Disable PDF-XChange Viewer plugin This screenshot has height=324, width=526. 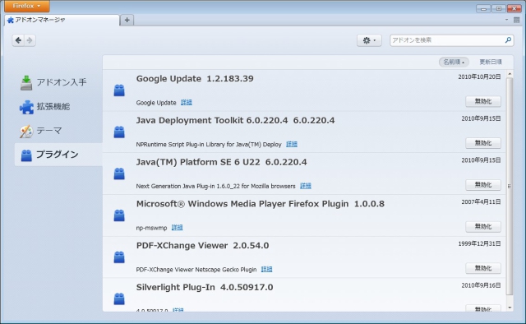point(483,268)
